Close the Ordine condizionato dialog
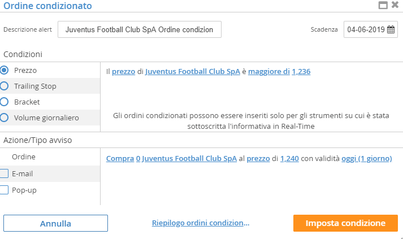The image size is (403, 239). click(x=395, y=5)
